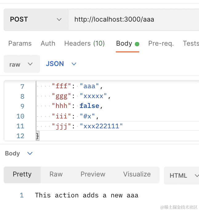Open the Auth tab
This screenshot has height=211, width=199.
click(48, 43)
